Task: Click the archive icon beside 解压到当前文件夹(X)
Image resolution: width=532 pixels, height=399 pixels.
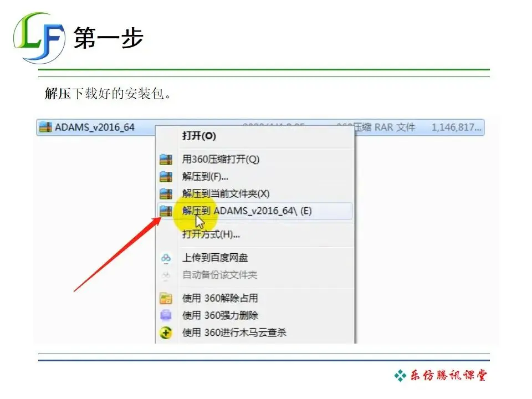Action: click(x=166, y=194)
